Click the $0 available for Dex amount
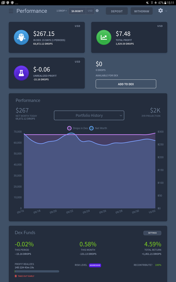This screenshot has width=176, height=282. tap(99, 64)
